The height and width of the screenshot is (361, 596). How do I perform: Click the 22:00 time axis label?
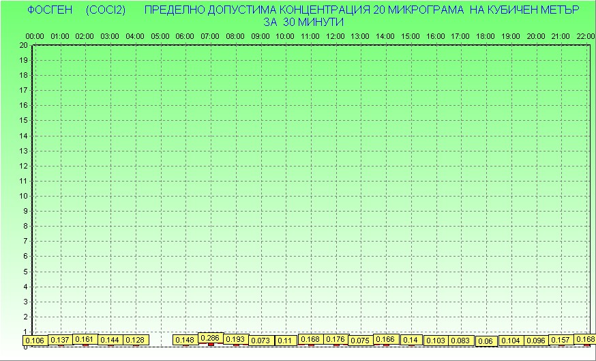point(586,35)
